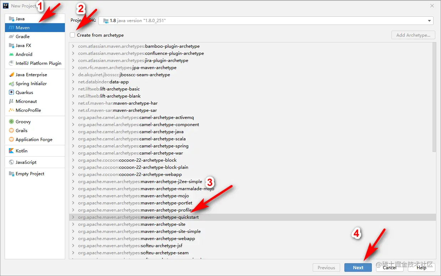Click the Gradle elephant icon
Viewport: 441px width, 276px height.
click(11, 37)
